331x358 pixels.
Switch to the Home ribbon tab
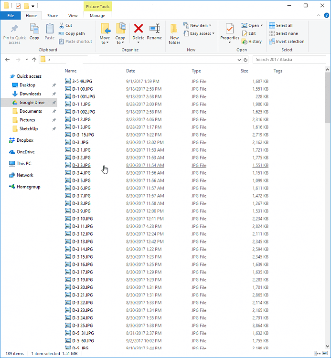coord(31,16)
